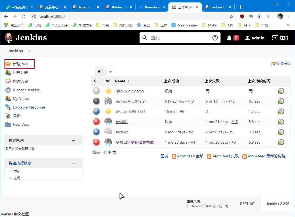Schedule a build for test002
The height and width of the screenshot is (217, 295).
point(281,132)
